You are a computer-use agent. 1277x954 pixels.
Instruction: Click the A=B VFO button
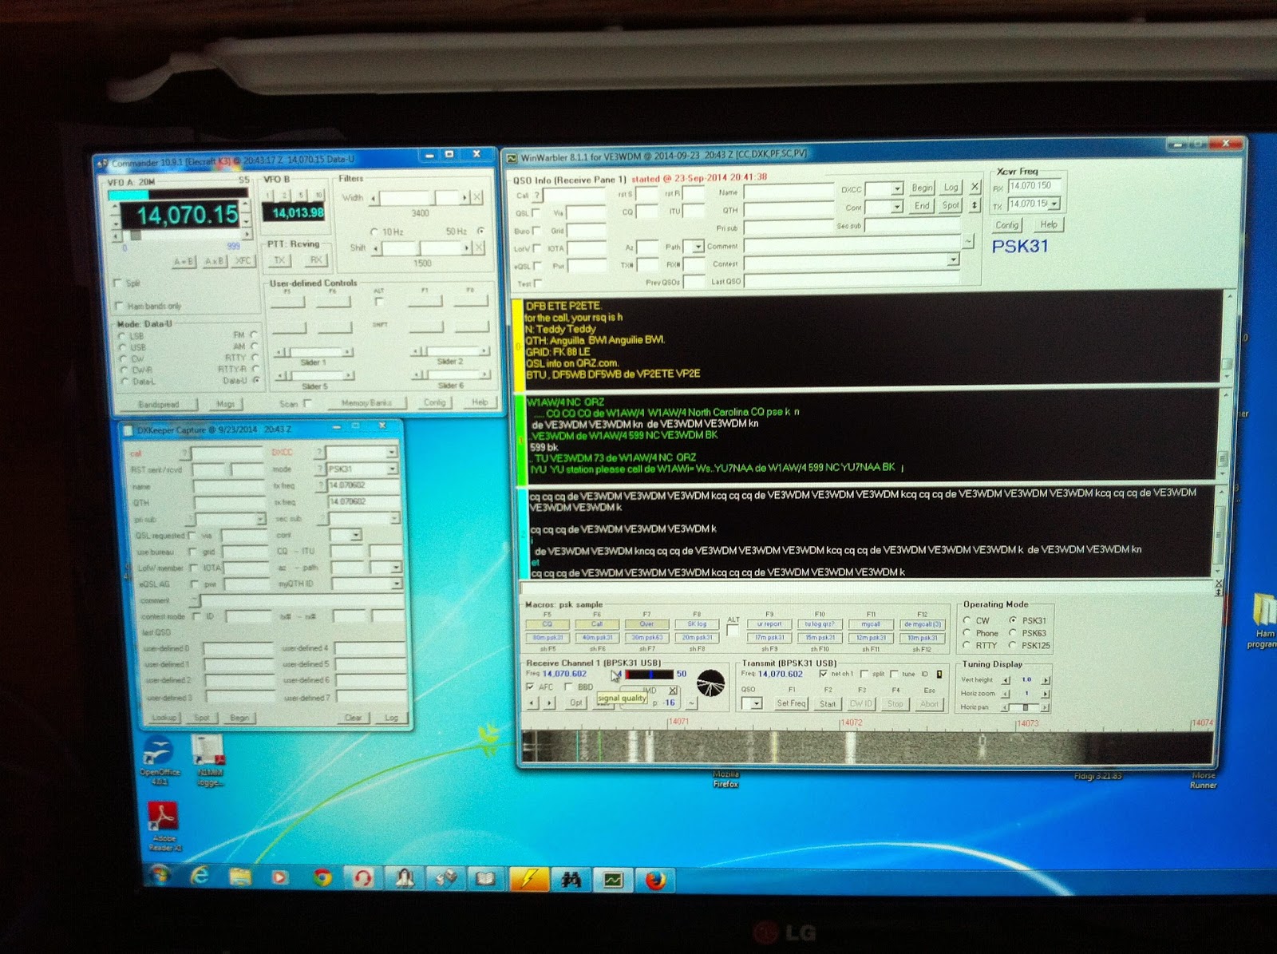click(185, 261)
